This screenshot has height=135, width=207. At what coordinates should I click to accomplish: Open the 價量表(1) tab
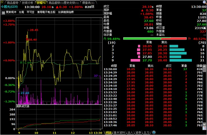point(88,3)
